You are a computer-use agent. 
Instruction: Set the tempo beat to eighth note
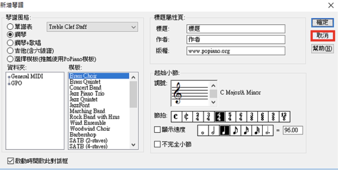tap(236, 130)
